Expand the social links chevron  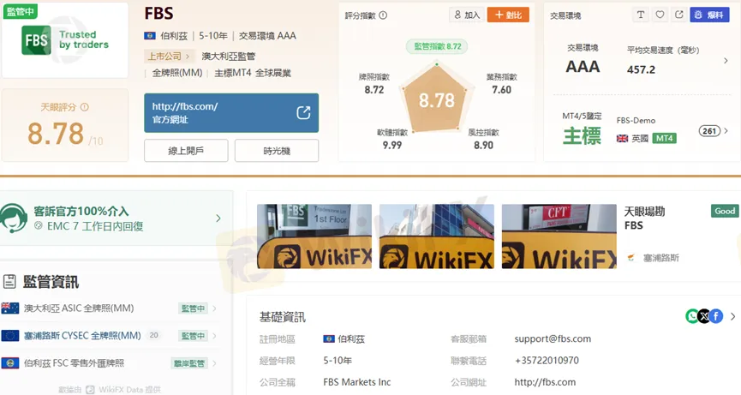733,316
